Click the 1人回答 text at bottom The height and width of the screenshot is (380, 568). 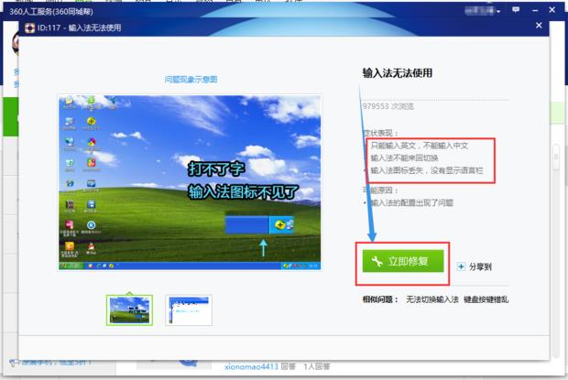coord(317,366)
